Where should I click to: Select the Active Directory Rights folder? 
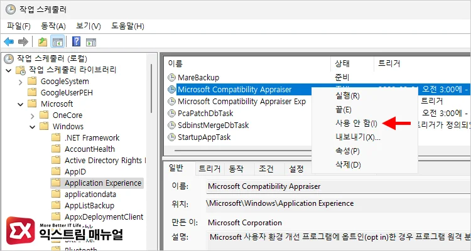pyautogui.click(x=105, y=161)
